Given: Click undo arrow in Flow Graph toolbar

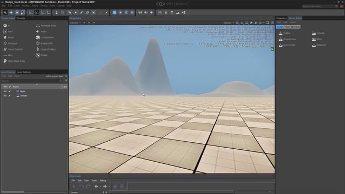Looking at the screenshot, I should point(81,186).
